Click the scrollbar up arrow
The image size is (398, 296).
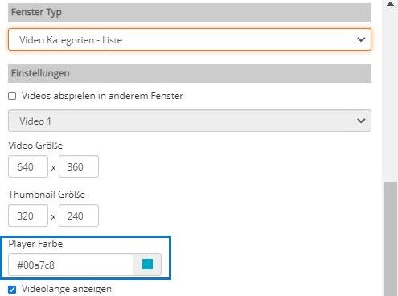tap(391, 4)
